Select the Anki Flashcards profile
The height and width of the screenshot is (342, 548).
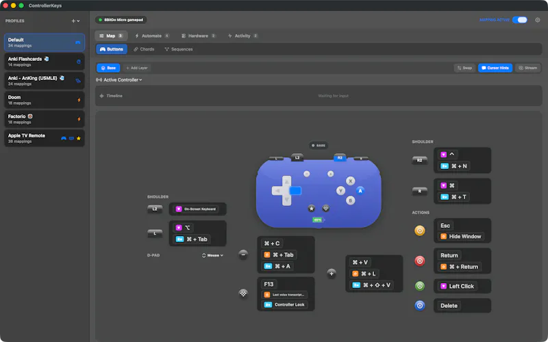coord(45,62)
